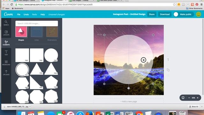
Task: Click the duplicate page icon
Action: (168, 70)
